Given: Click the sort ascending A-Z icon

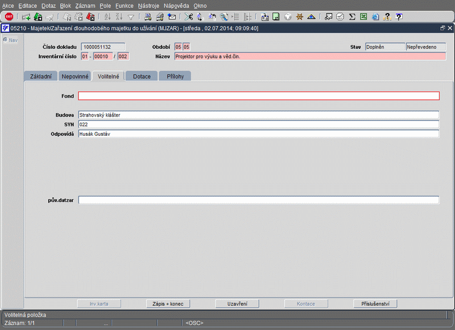Looking at the screenshot, I should pos(107,17).
